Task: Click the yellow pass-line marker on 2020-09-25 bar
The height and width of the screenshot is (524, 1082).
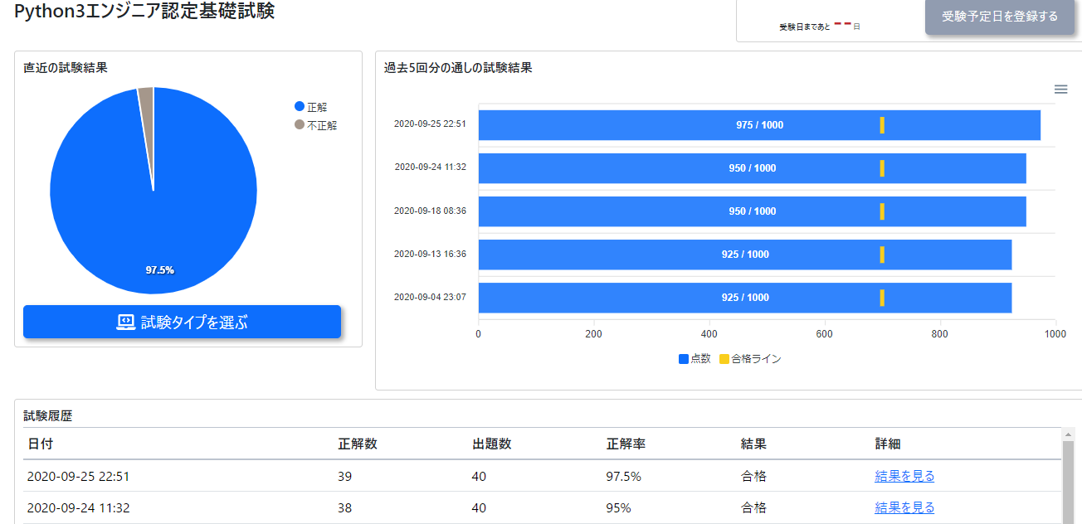Action: [x=882, y=125]
